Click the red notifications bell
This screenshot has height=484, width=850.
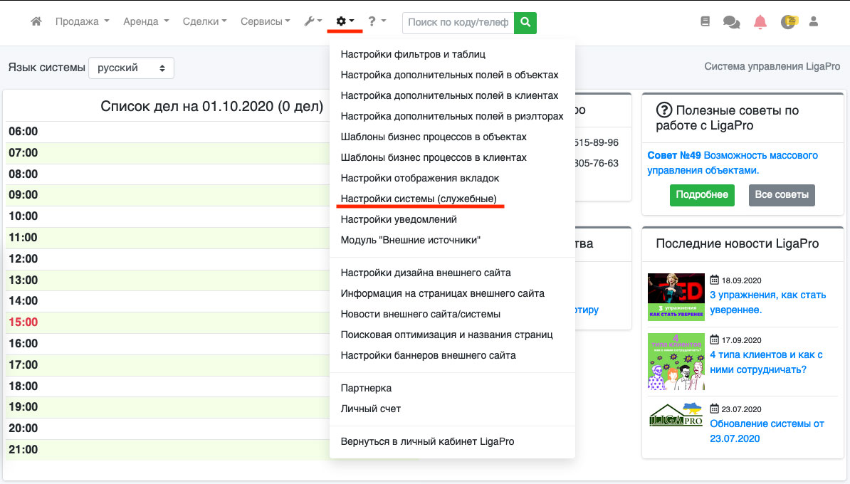760,22
